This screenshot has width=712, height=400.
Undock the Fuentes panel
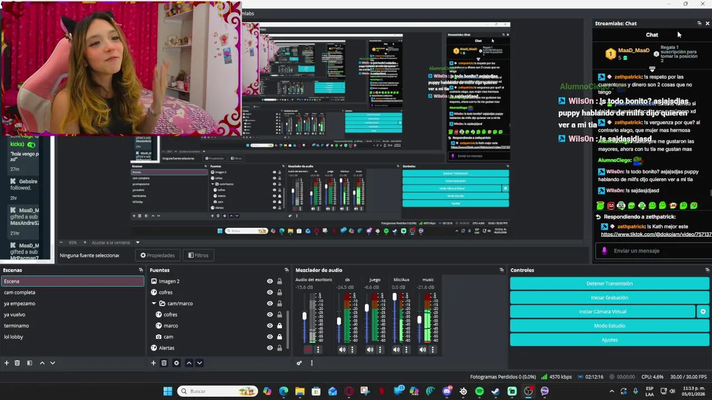tap(286, 270)
